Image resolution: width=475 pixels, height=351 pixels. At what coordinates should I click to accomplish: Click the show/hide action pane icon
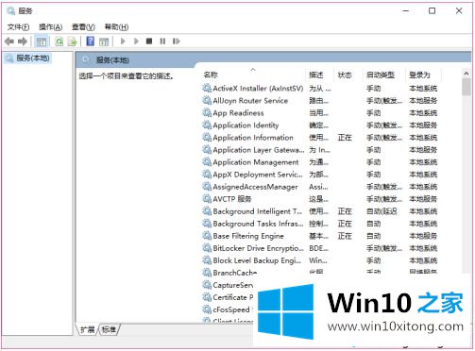point(104,42)
